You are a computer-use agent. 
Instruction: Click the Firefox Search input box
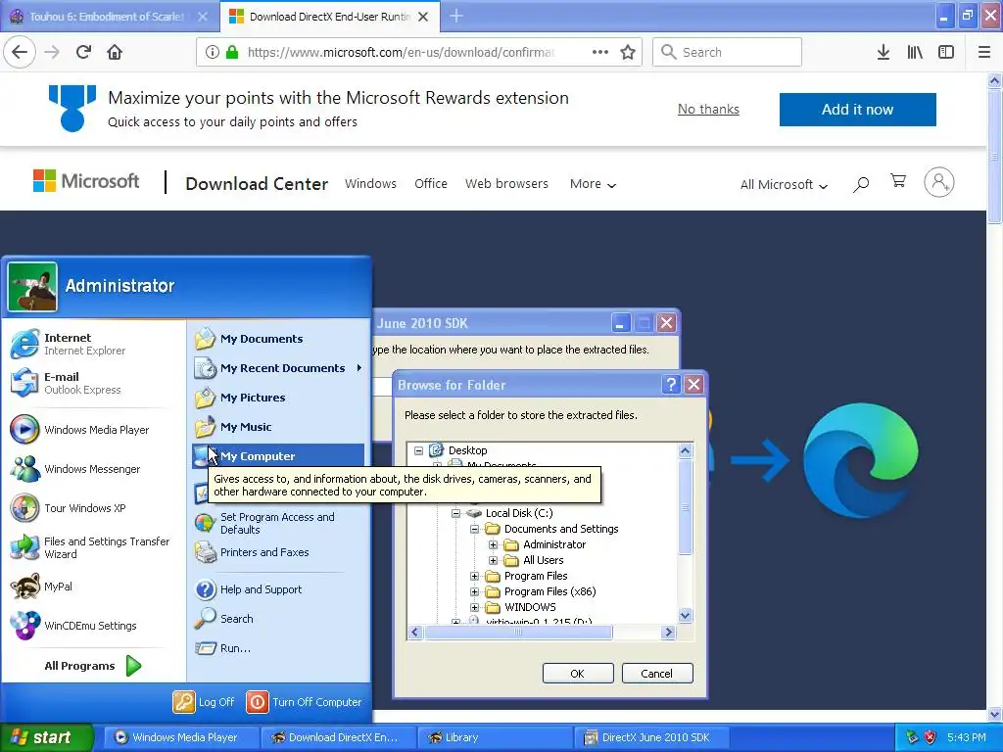point(727,52)
